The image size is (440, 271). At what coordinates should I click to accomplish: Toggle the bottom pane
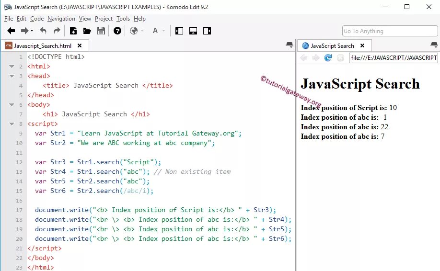click(193, 31)
